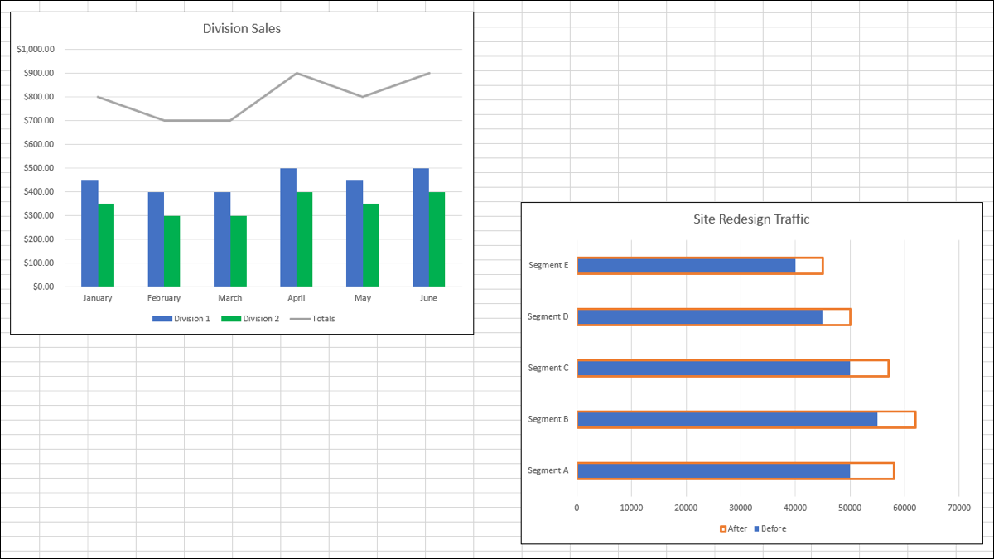Click the Totals legend entry

(311, 318)
